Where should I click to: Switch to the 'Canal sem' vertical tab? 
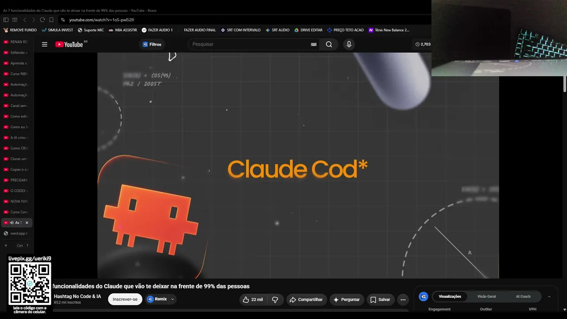(x=17, y=106)
